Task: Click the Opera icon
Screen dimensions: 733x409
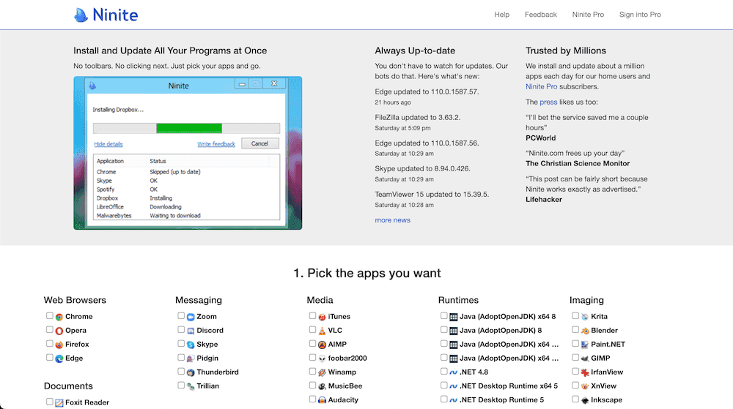Action: 59,331
